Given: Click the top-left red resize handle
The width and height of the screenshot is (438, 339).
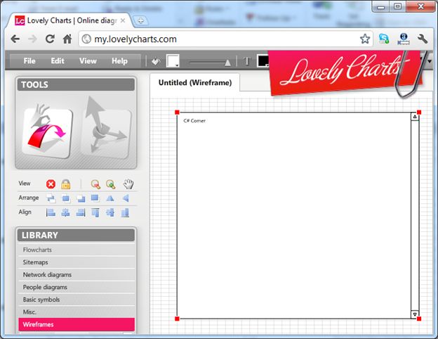Looking at the screenshot, I should [x=177, y=113].
